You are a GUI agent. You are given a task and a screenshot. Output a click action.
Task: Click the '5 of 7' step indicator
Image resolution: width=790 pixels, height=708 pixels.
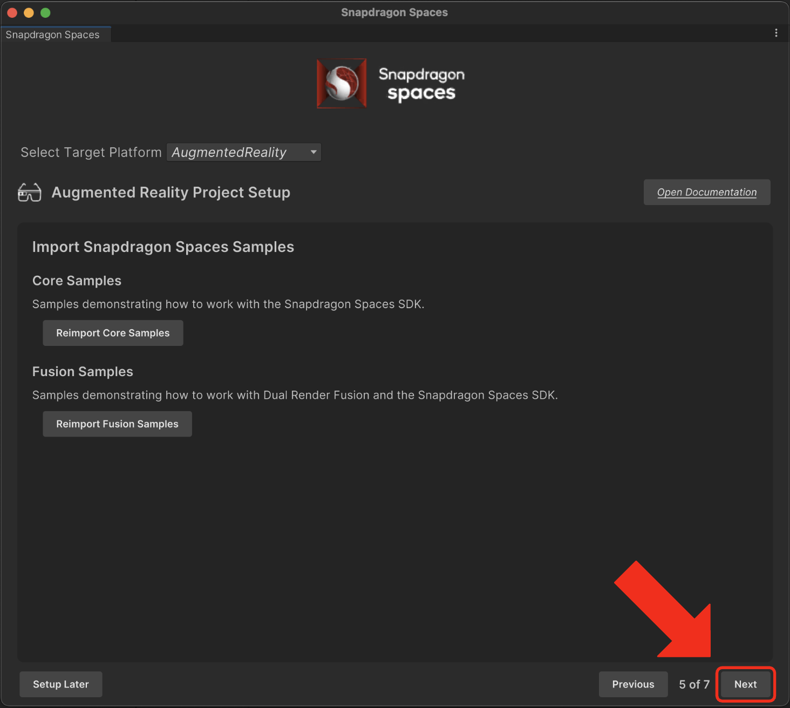pos(694,684)
